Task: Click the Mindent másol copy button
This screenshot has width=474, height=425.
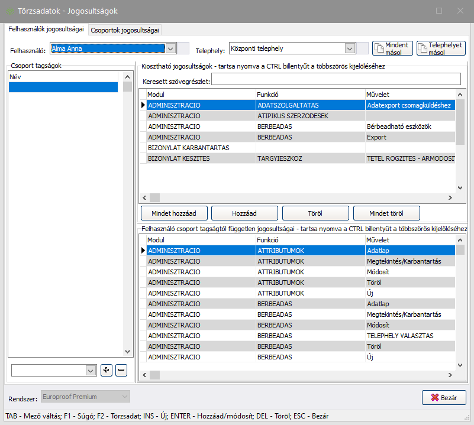Action: [392, 48]
